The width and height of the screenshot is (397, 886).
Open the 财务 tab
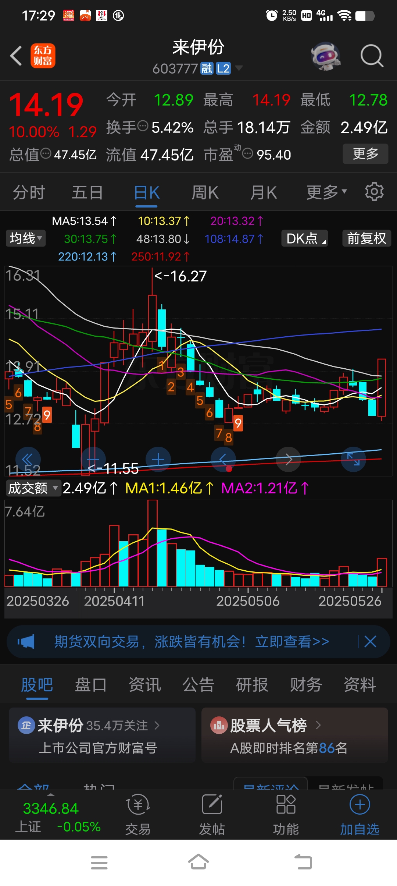point(306,685)
